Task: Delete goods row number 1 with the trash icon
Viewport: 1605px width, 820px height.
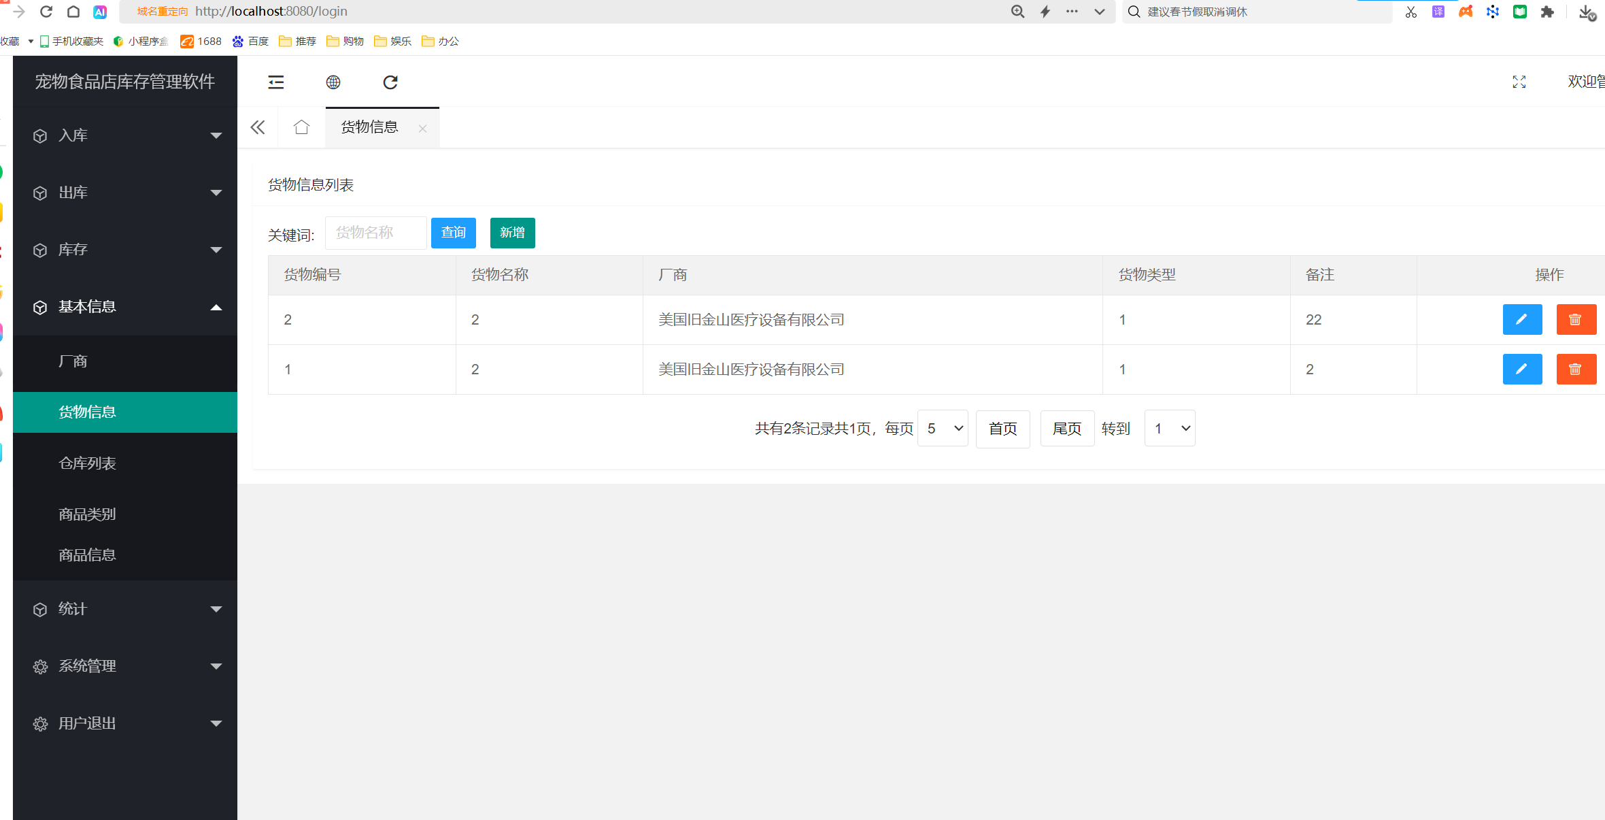Action: [x=1576, y=370]
